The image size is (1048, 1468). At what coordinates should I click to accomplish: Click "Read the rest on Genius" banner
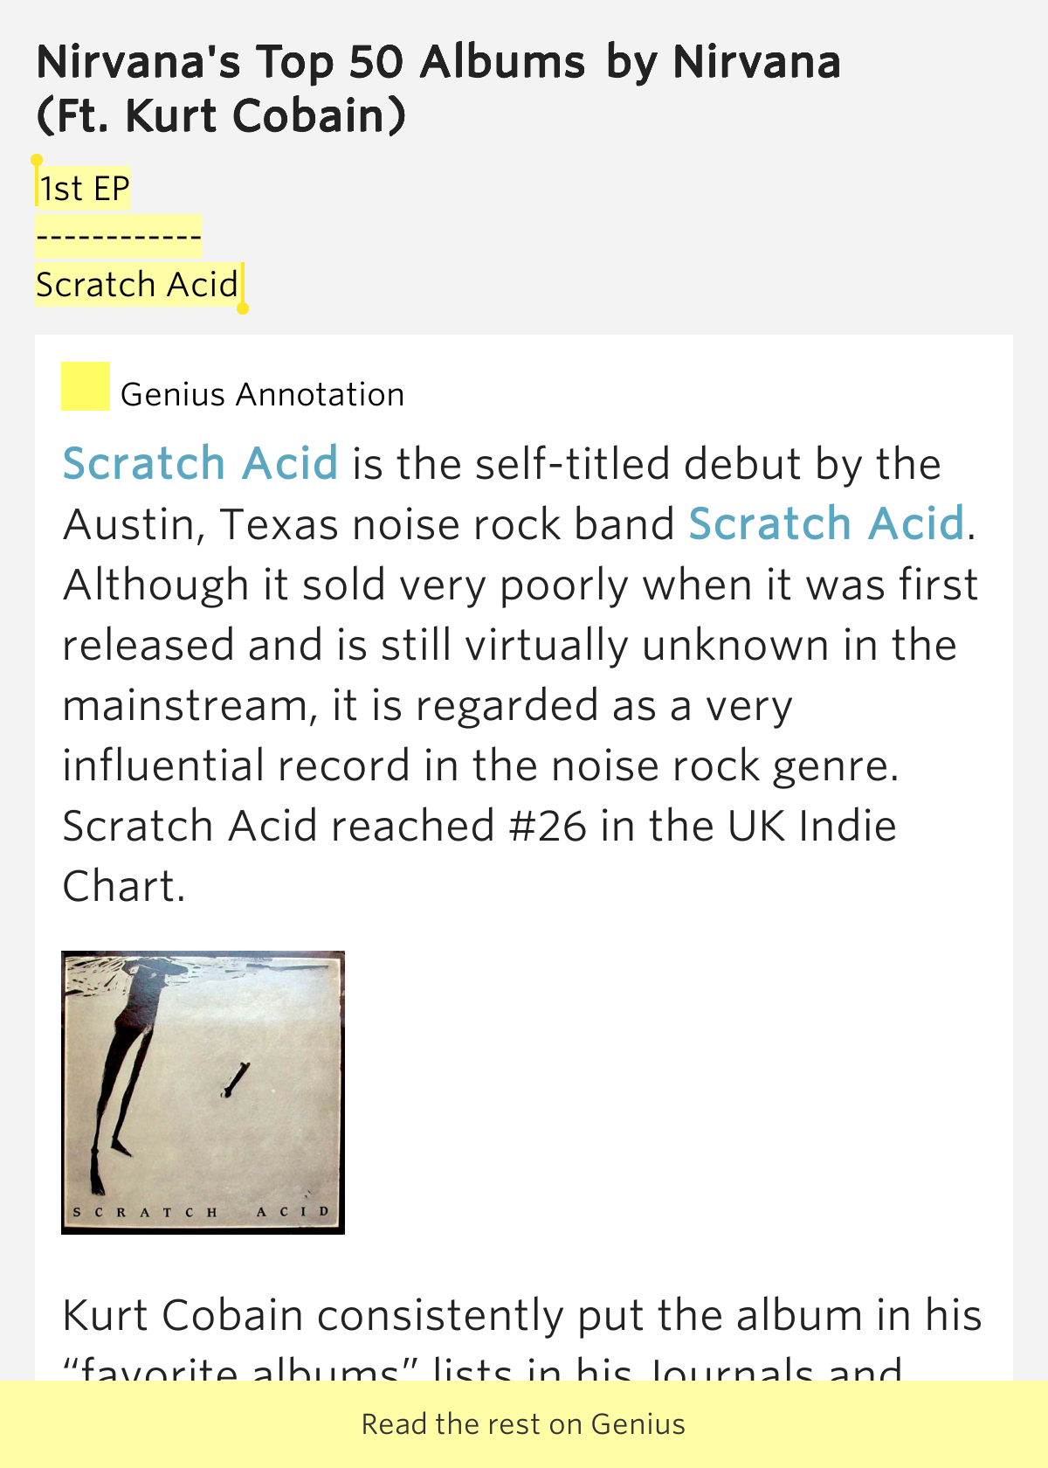pos(524,1423)
